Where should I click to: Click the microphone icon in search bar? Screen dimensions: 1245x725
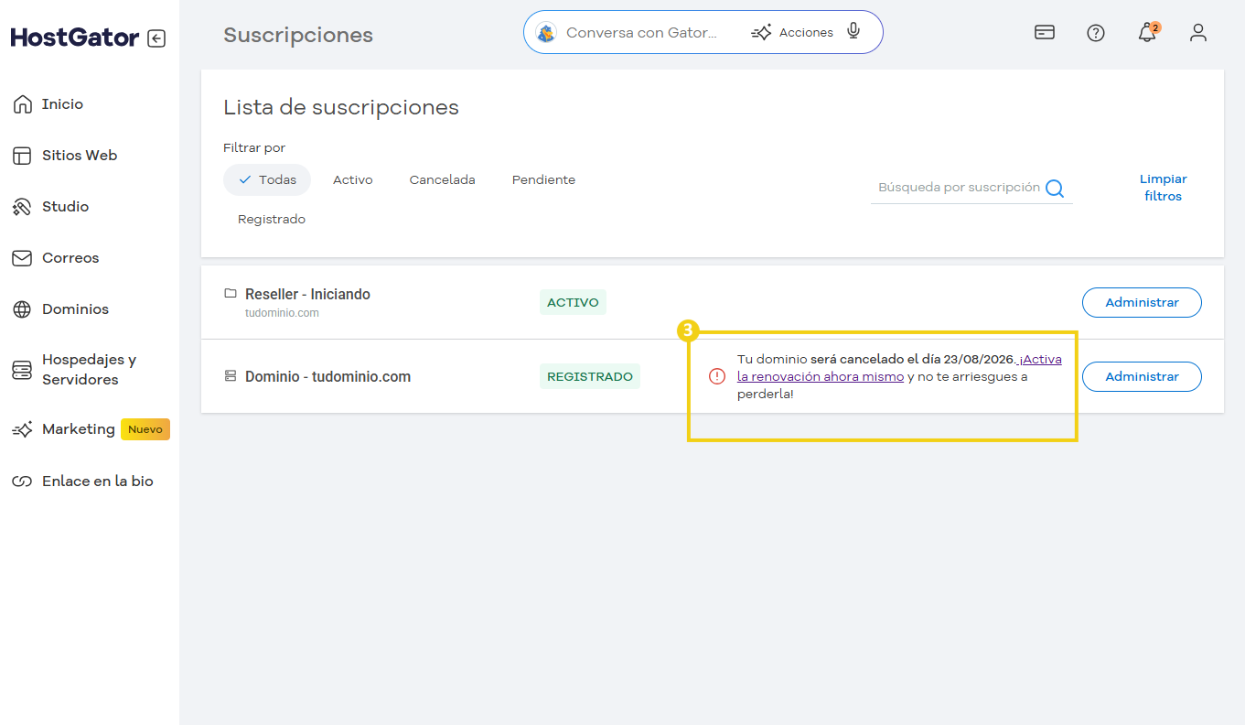pyautogui.click(x=853, y=32)
